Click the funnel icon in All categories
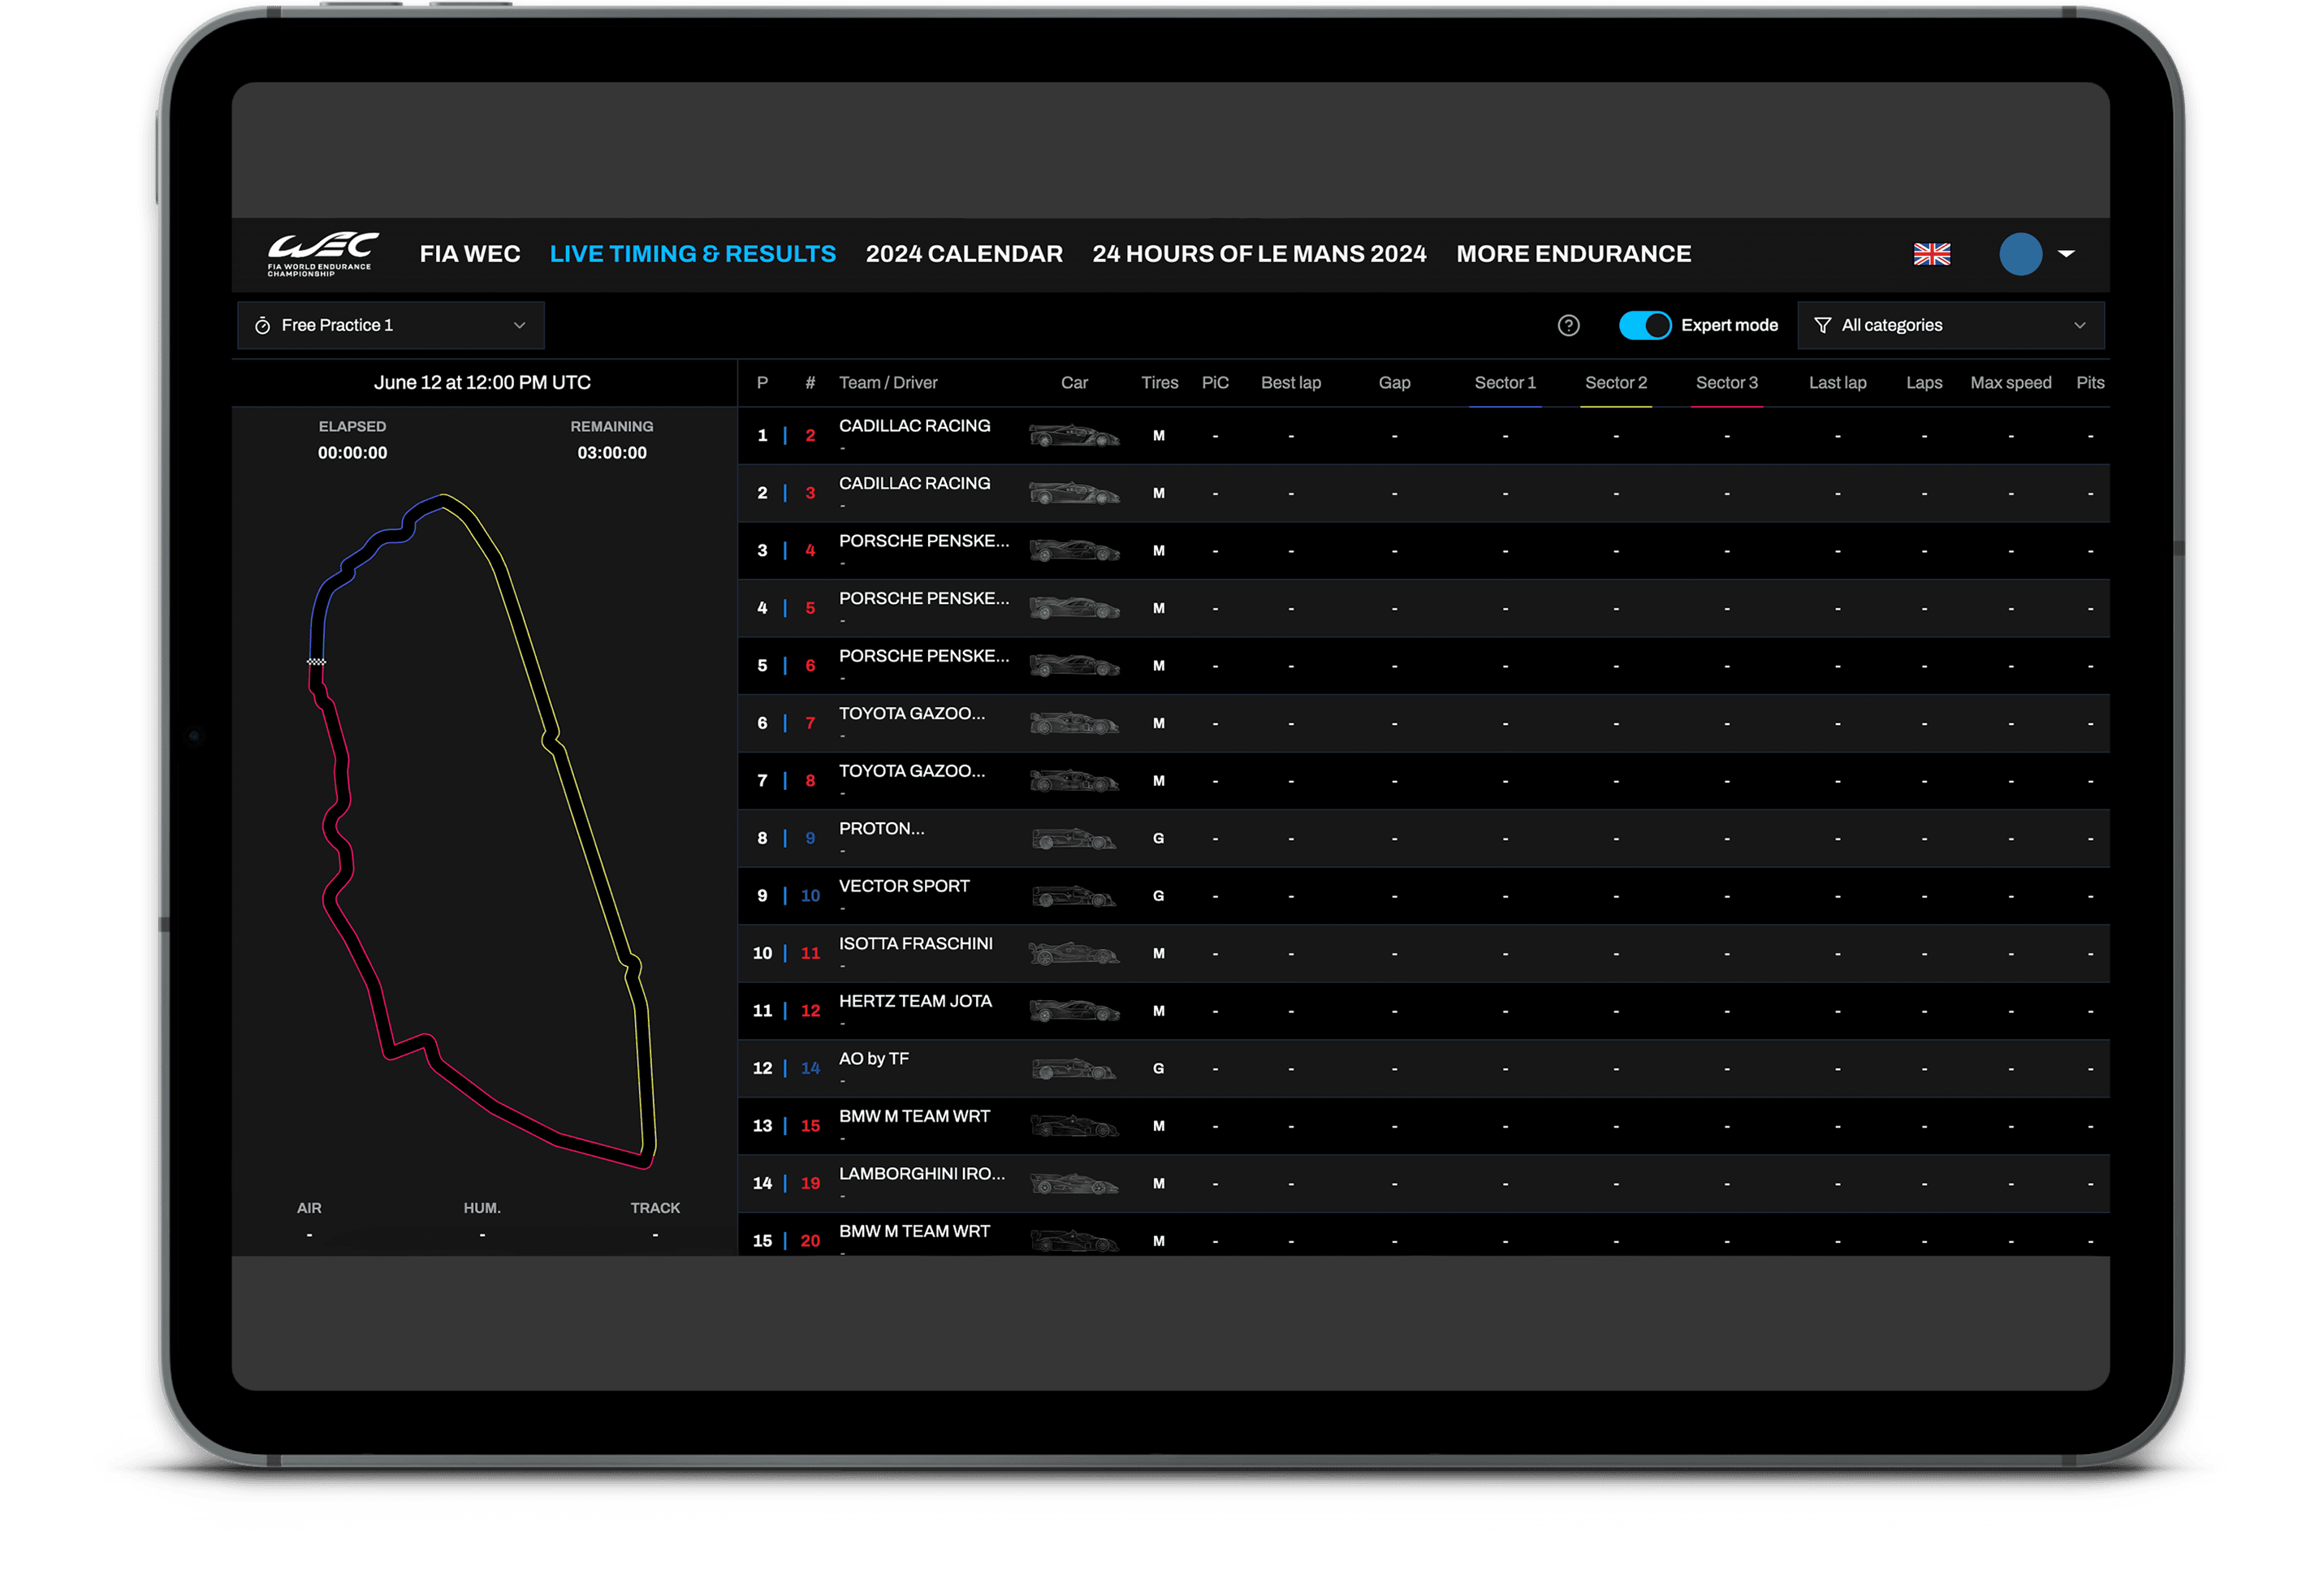 (1822, 325)
